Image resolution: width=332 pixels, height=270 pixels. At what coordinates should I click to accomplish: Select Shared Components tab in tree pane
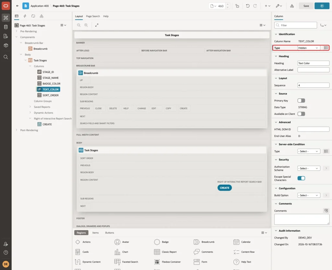click(41, 16)
